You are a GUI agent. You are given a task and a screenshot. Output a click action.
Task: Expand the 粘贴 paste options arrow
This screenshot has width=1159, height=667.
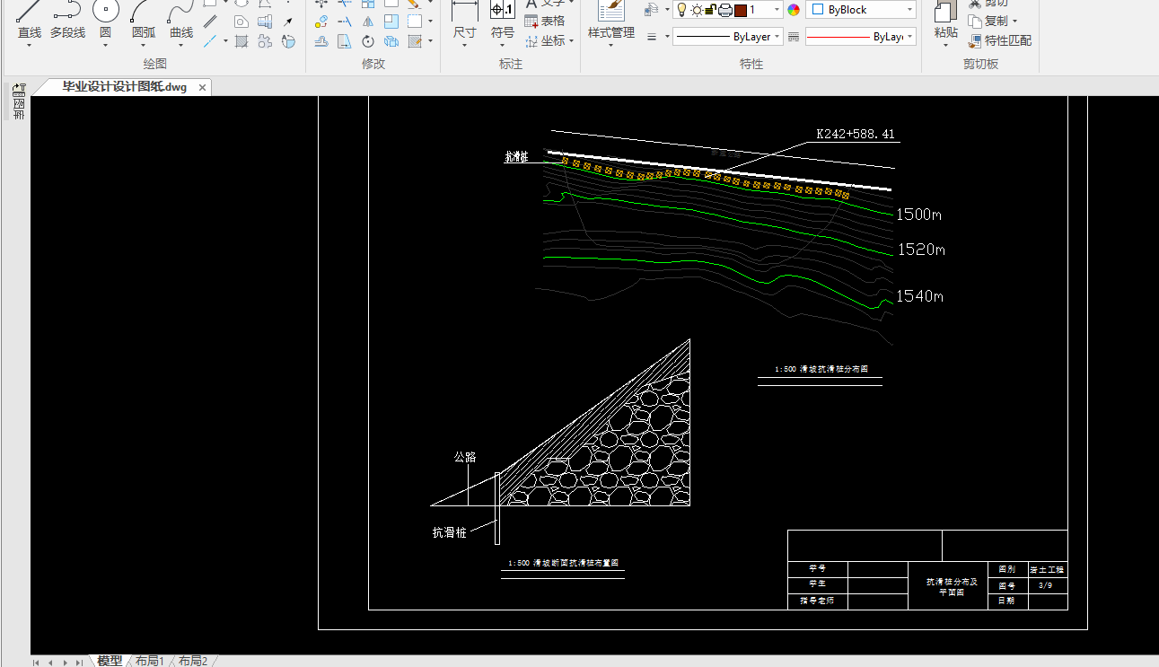[x=945, y=45]
